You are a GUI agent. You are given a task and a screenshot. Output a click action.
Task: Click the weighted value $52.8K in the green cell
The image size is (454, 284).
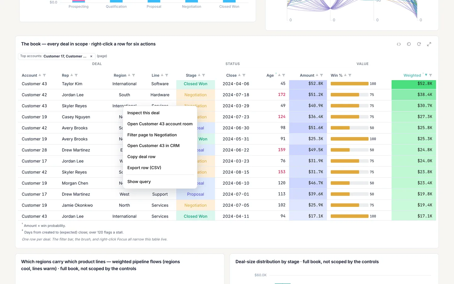pyautogui.click(x=425, y=84)
